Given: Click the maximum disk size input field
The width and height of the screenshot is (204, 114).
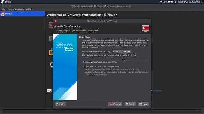Looking at the screenshot, I should (x=118, y=51).
